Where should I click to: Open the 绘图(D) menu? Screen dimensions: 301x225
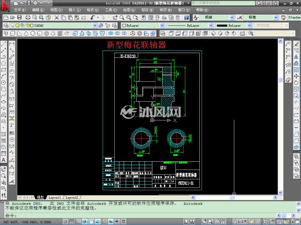click(x=129, y=10)
